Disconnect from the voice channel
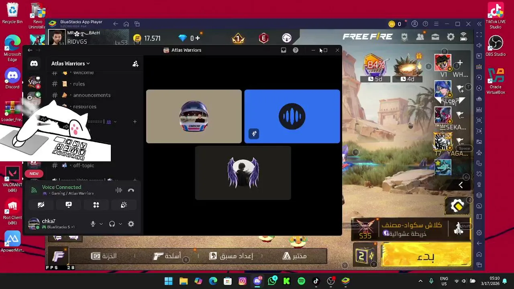This screenshot has height=289, width=514. point(131,190)
